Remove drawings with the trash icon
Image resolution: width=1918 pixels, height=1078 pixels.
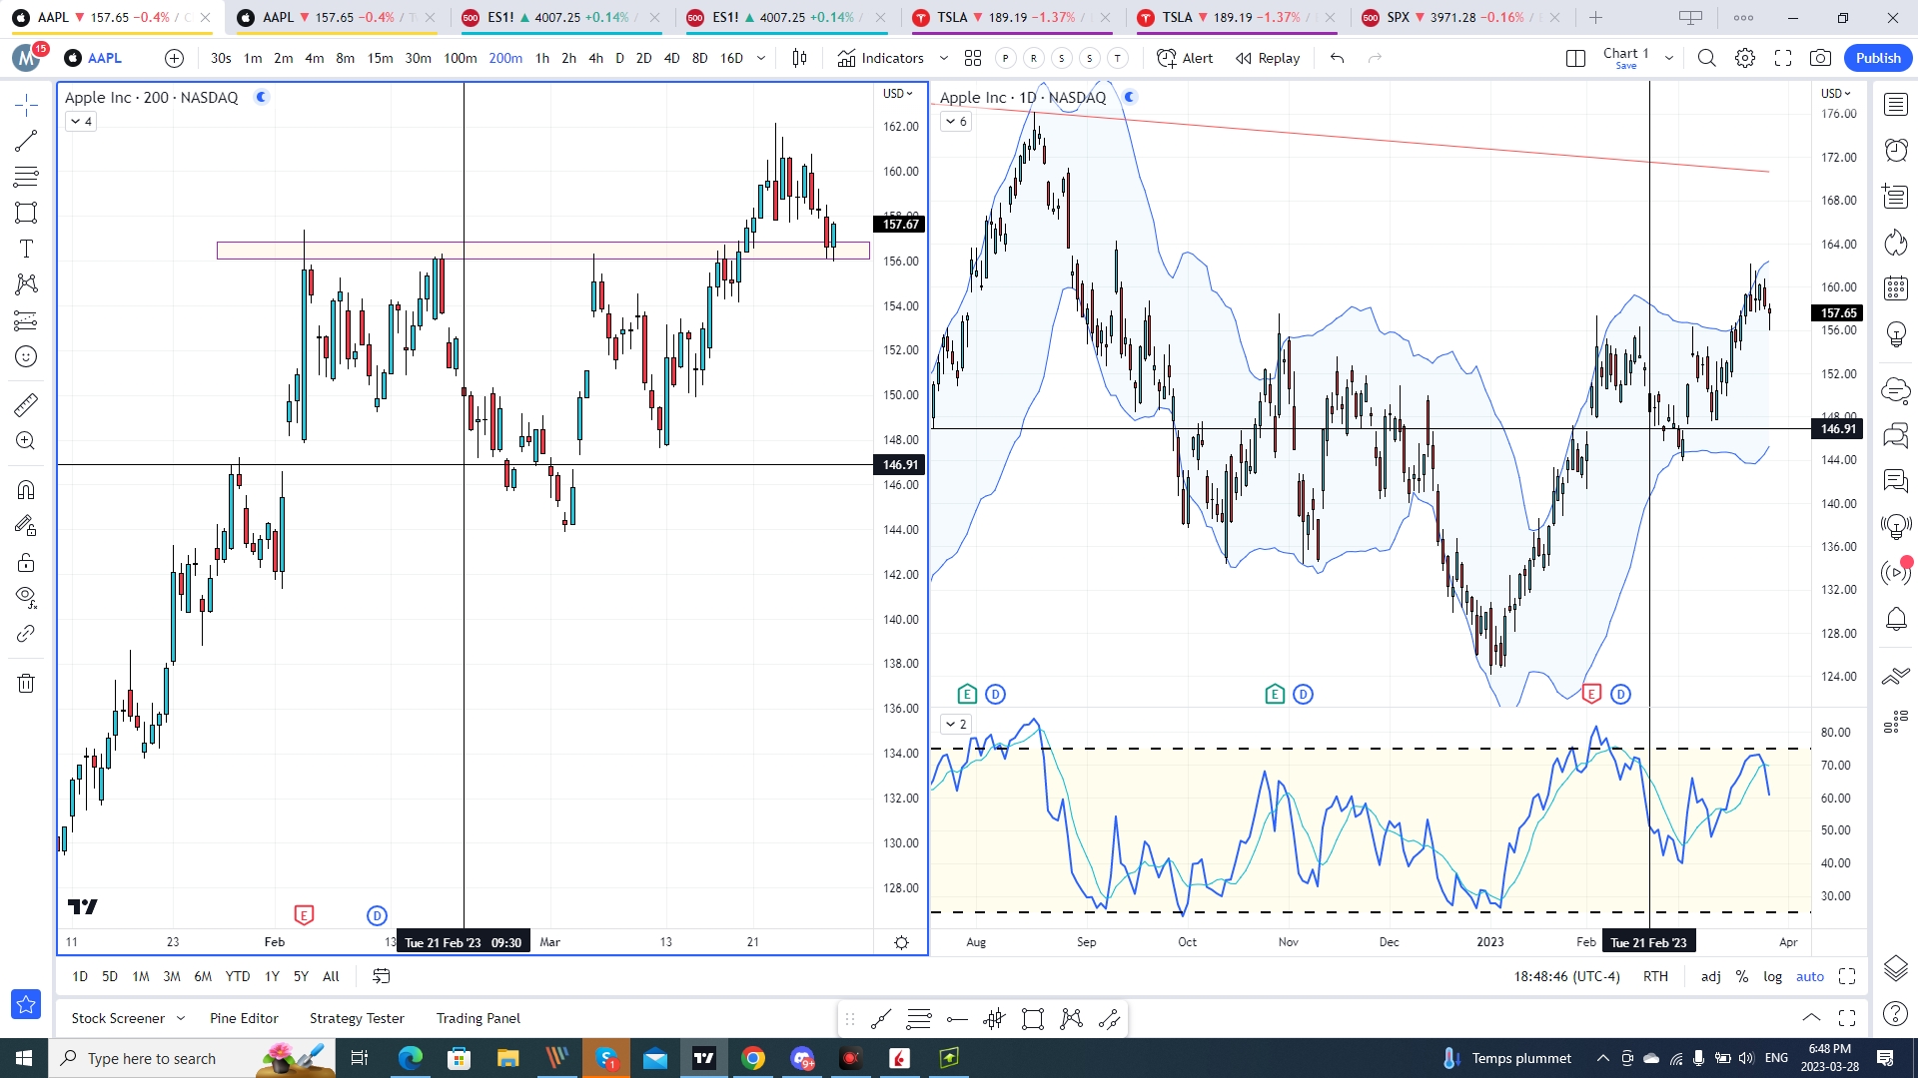[26, 683]
